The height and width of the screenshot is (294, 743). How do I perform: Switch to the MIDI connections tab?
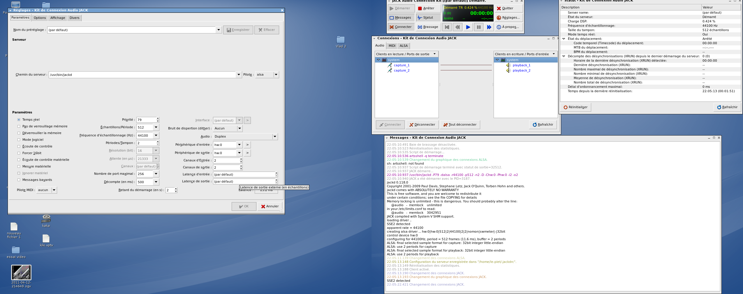pyautogui.click(x=392, y=46)
